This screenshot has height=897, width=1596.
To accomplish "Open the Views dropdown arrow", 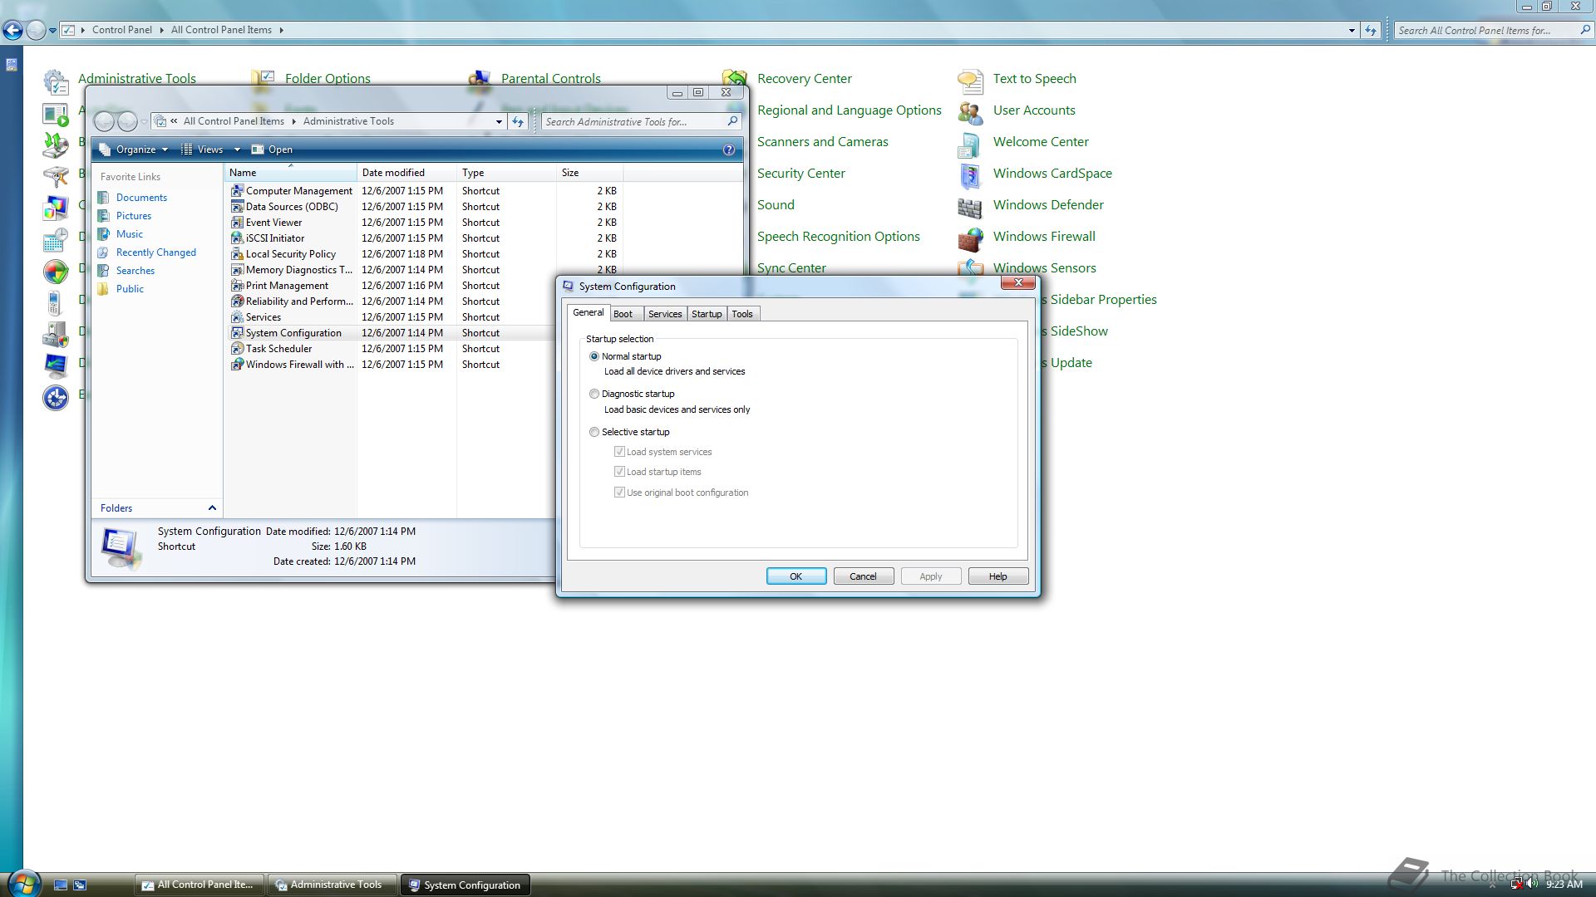I will (237, 149).
